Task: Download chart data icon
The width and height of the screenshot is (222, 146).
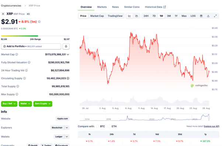Action: pos(208,16)
